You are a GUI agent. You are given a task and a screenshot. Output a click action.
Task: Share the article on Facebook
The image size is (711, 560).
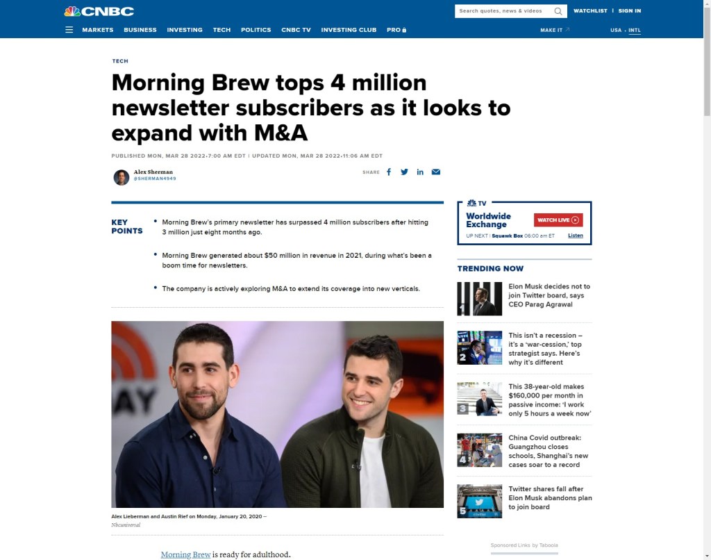(x=389, y=172)
